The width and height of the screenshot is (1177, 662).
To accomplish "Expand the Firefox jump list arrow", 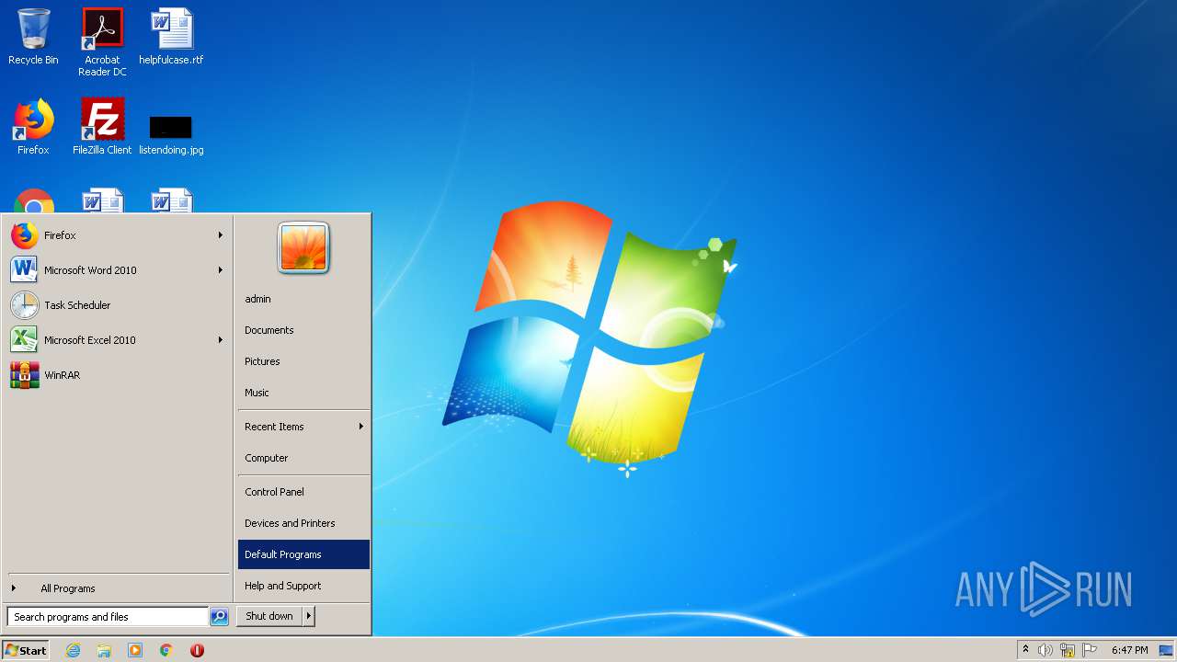I will 221,235.
